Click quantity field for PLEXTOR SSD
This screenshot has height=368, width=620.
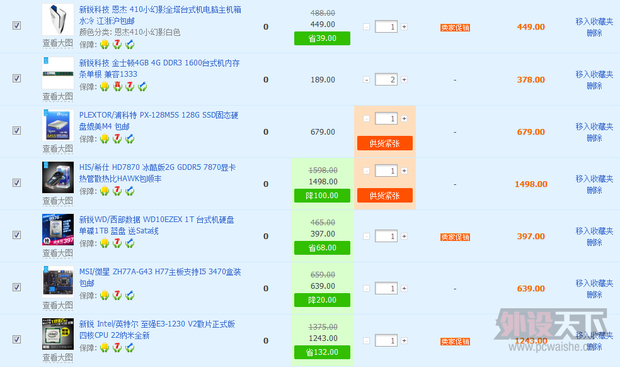click(386, 118)
